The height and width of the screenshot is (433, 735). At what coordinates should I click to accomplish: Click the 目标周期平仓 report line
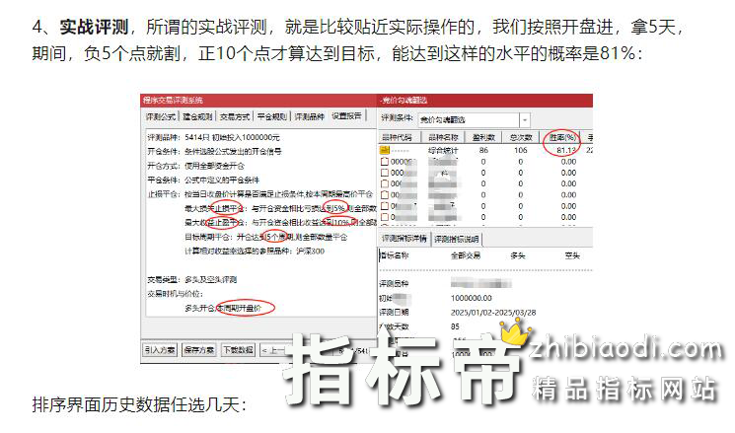click(x=265, y=237)
